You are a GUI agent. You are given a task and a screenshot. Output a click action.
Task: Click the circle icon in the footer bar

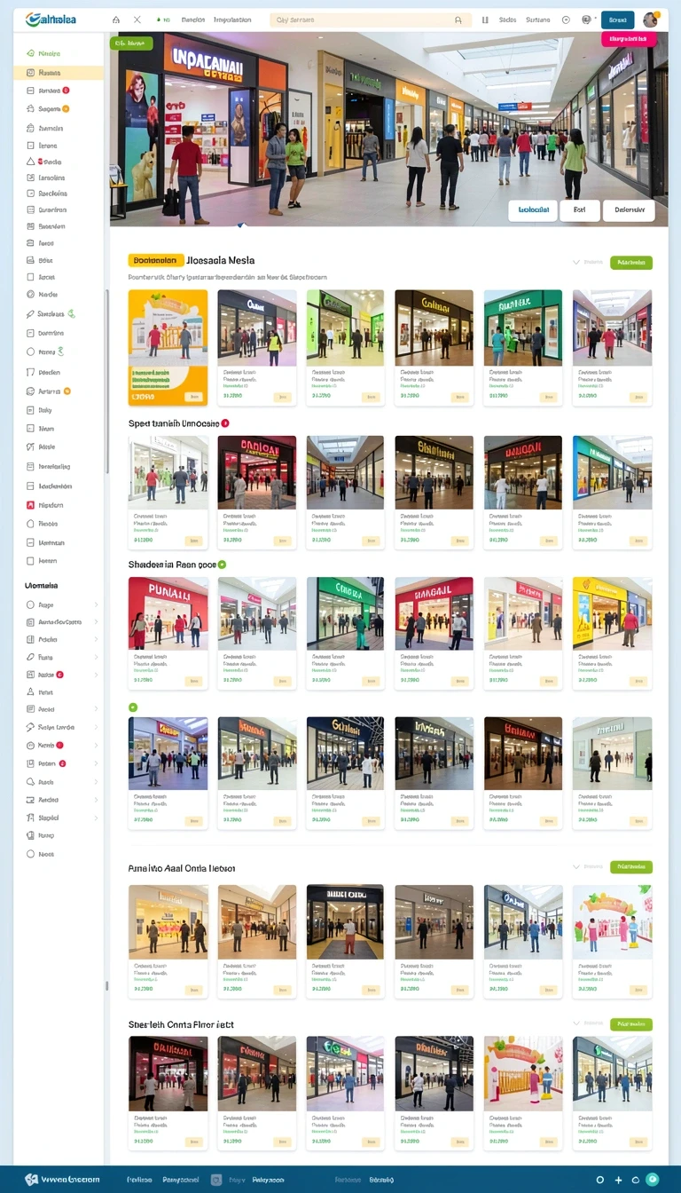click(x=600, y=1180)
